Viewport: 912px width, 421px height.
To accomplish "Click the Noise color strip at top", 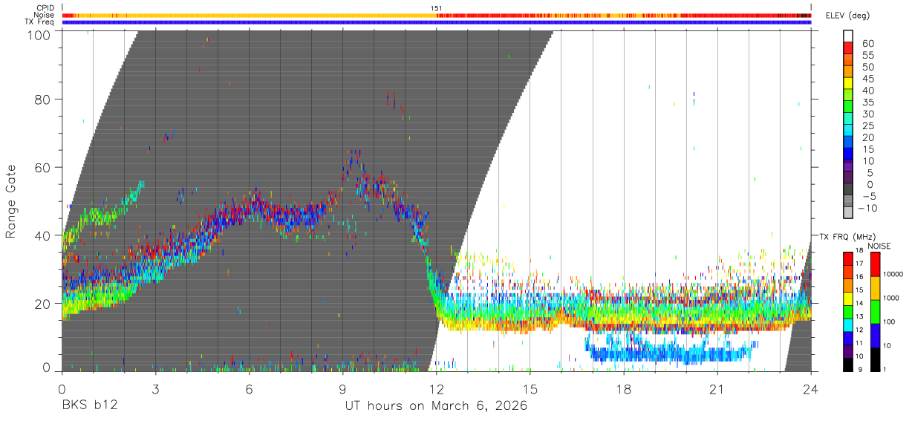I will 437,15.
